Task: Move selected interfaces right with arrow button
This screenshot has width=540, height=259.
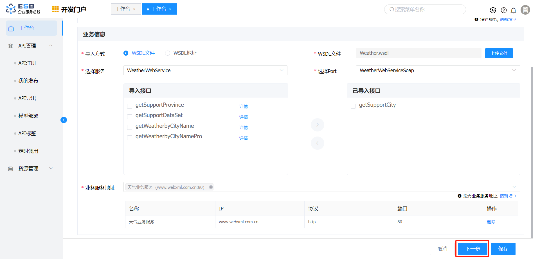Action: pyautogui.click(x=317, y=125)
